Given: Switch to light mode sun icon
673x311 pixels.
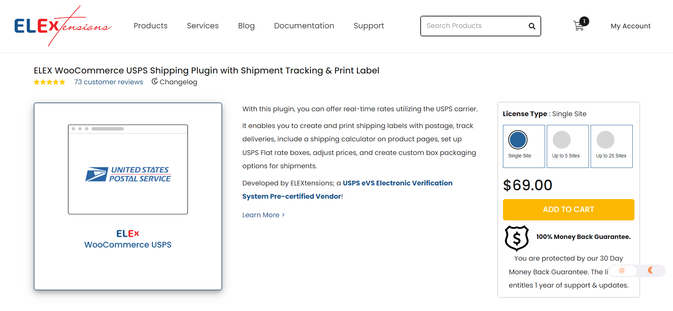Looking at the screenshot, I should [622, 270].
